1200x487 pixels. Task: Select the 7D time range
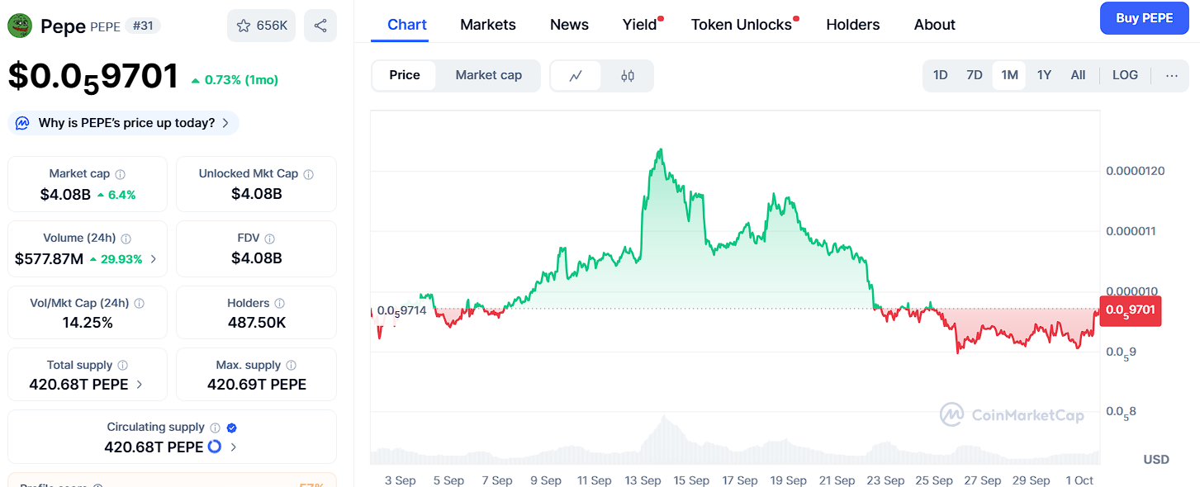(x=975, y=75)
